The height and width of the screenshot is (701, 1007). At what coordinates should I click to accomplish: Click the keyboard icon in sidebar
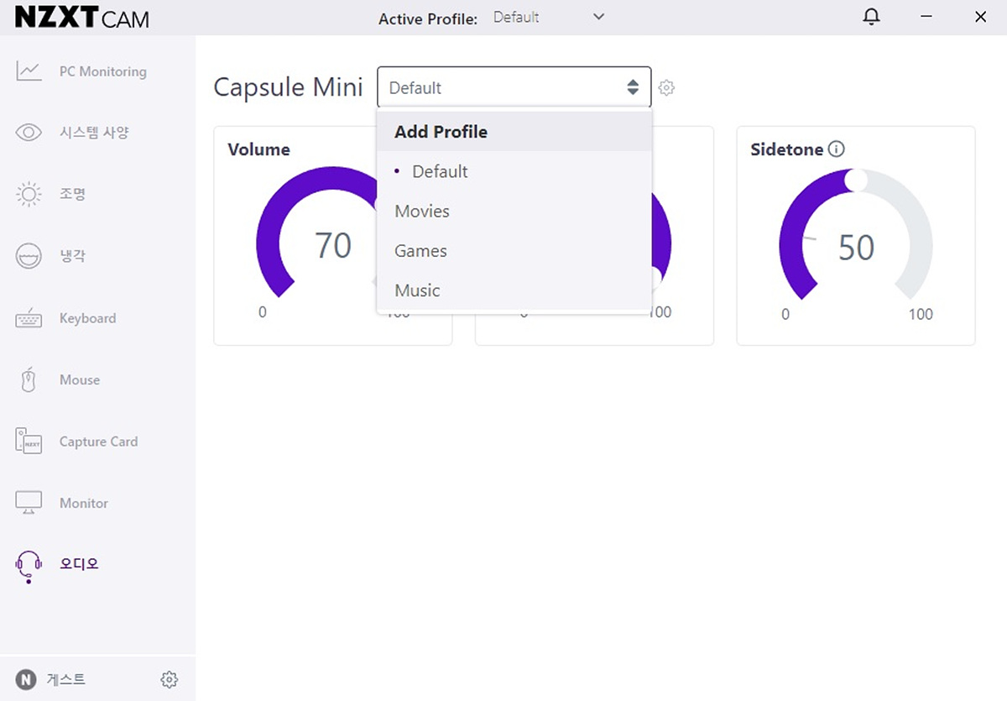coord(29,319)
